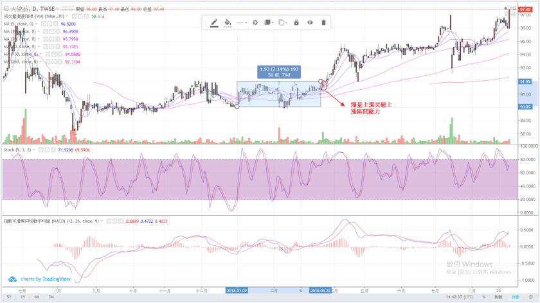Toggle visibility of the selected drawing
The image size is (540, 303).
tap(310, 22)
